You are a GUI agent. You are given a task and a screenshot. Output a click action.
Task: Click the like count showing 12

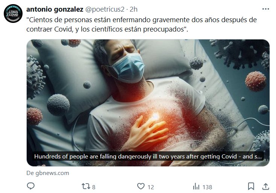click(151, 187)
